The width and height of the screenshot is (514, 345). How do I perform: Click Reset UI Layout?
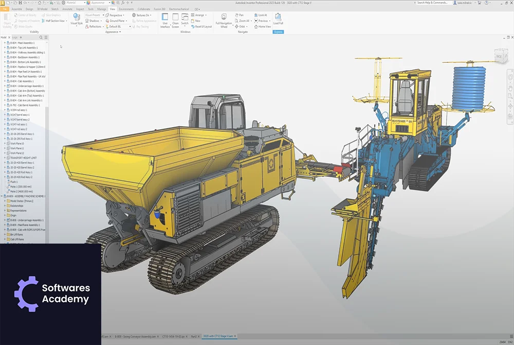coord(201,27)
